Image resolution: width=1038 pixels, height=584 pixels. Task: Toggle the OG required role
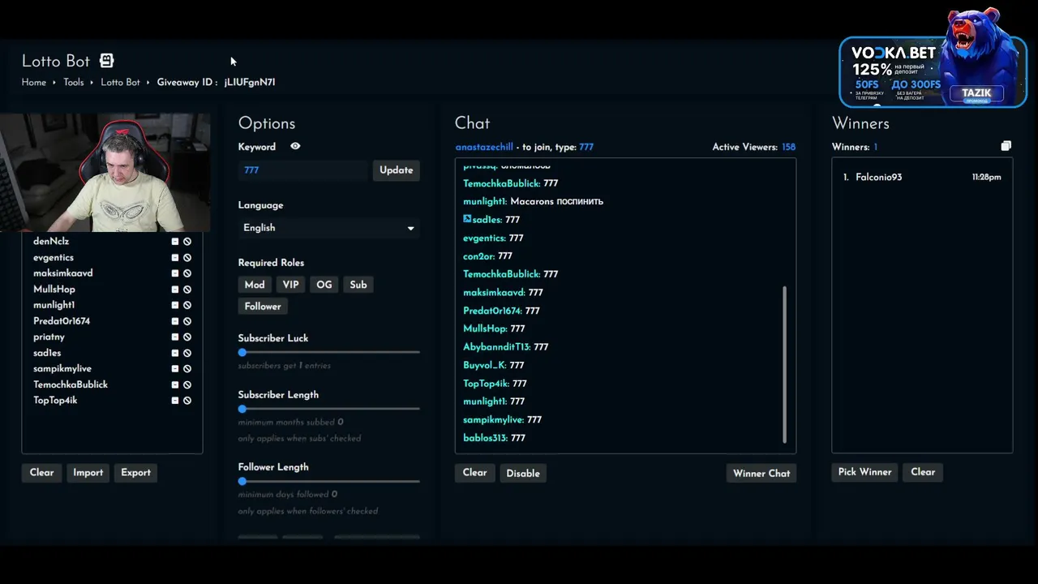(x=324, y=285)
